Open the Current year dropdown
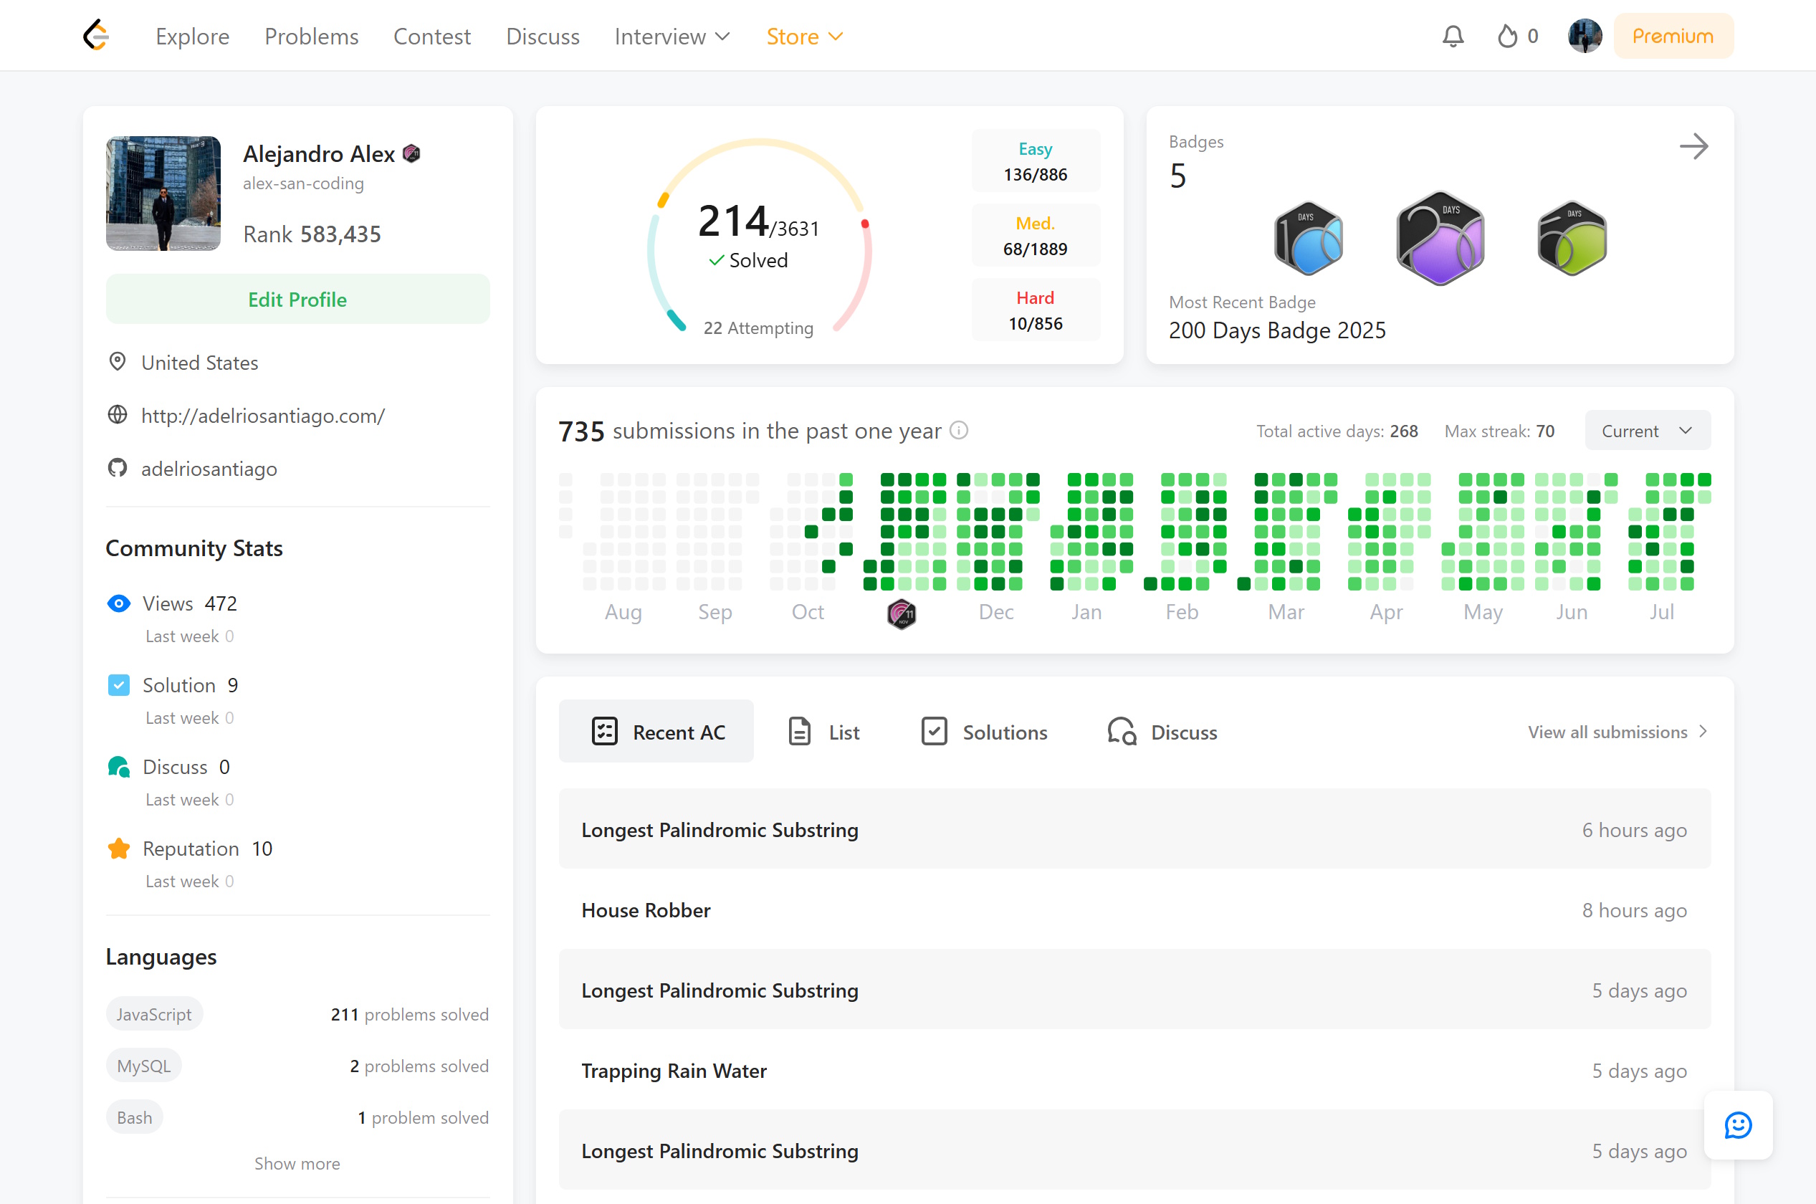Image resolution: width=1816 pixels, height=1204 pixels. (1647, 431)
